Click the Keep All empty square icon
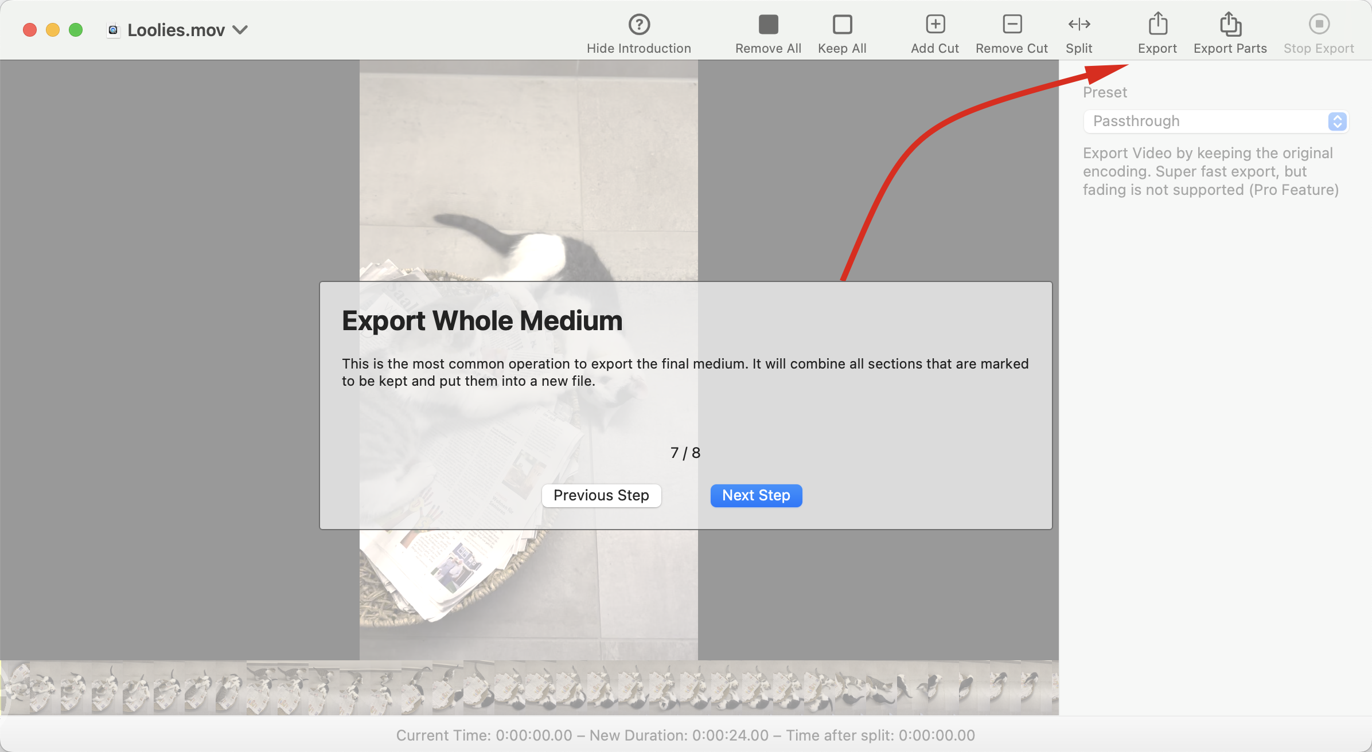Image resolution: width=1372 pixels, height=752 pixels. [842, 25]
